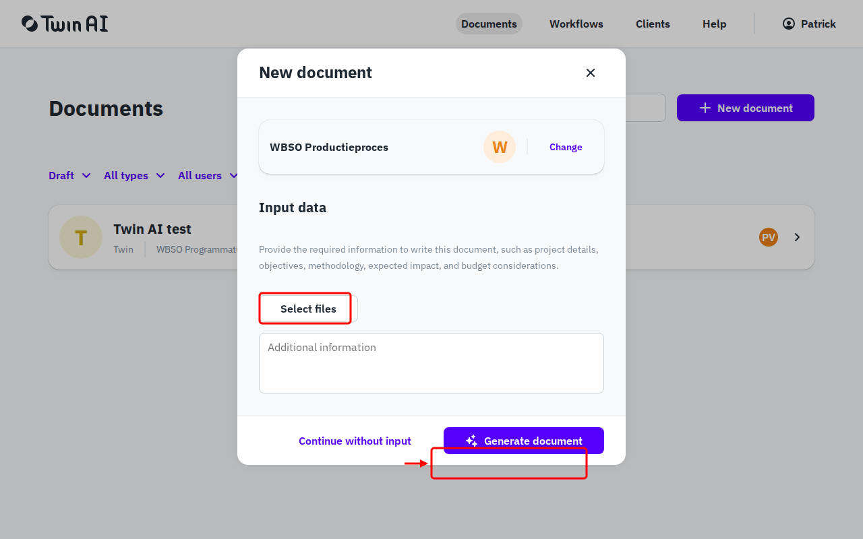Screen dimensions: 863x539
Task: Close the New document dialog
Action: click(x=591, y=73)
